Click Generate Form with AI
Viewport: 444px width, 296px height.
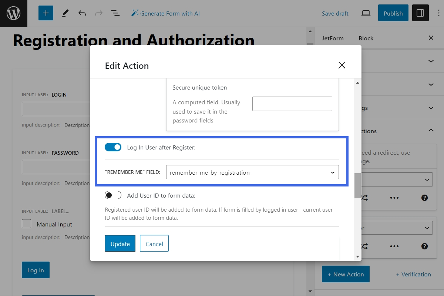tap(165, 13)
